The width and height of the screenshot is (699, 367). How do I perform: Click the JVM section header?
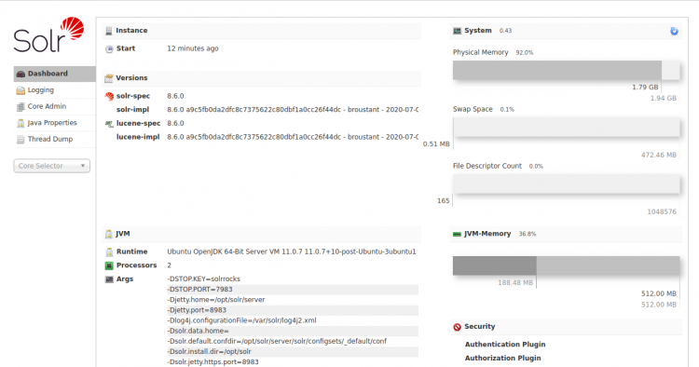pos(262,234)
